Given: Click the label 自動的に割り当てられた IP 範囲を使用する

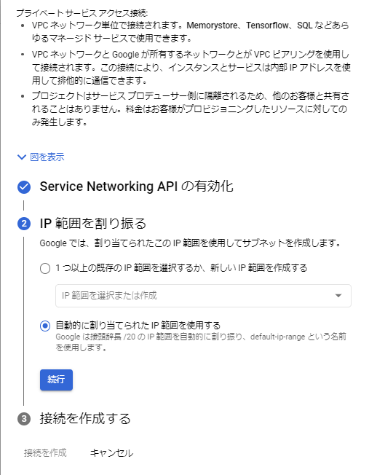Looking at the screenshot, I should pos(138,326).
